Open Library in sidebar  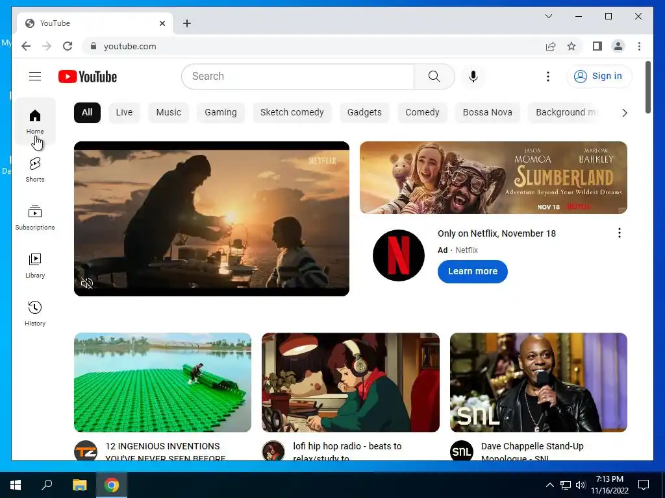35,265
